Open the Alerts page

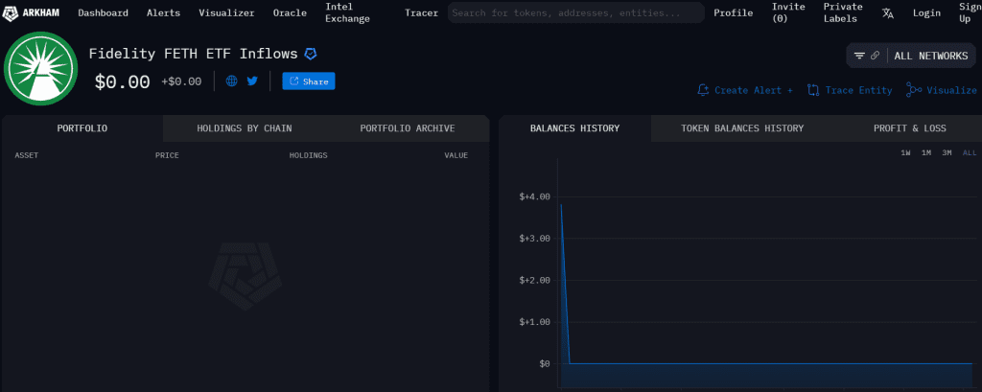point(163,12)
